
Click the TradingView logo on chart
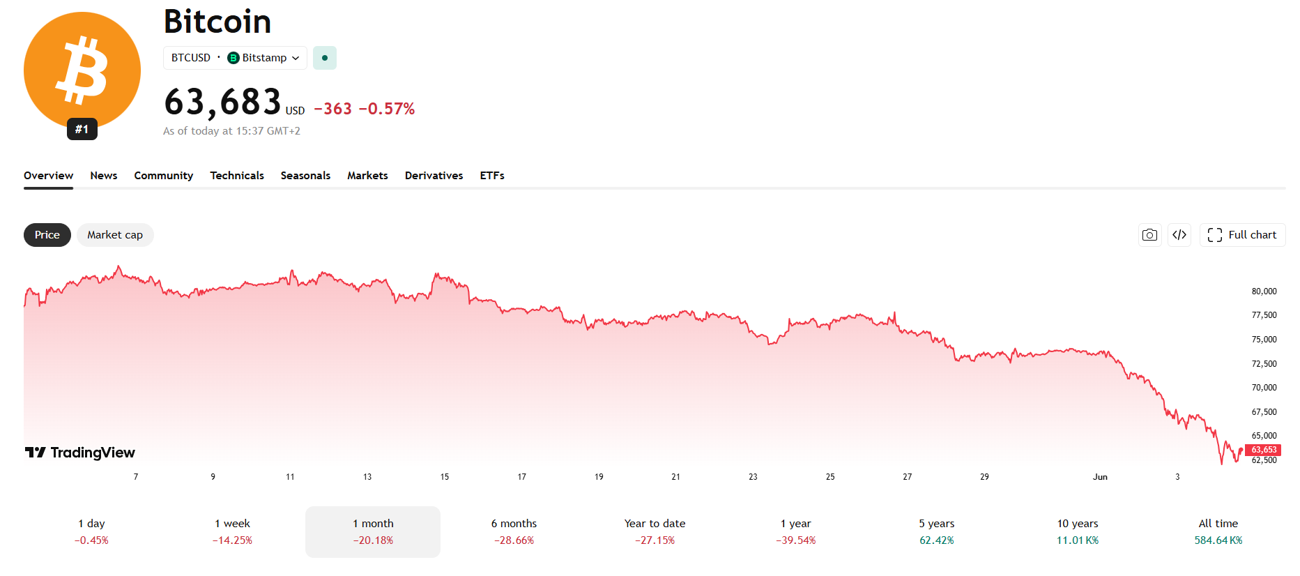(80, 453)
